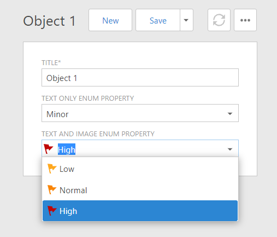
Task: Click the Minor combo box value
Action: pos(140,113)
